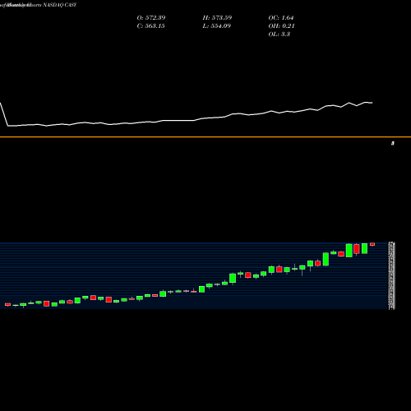Select the high price text H: 573.59

point(217,18)
